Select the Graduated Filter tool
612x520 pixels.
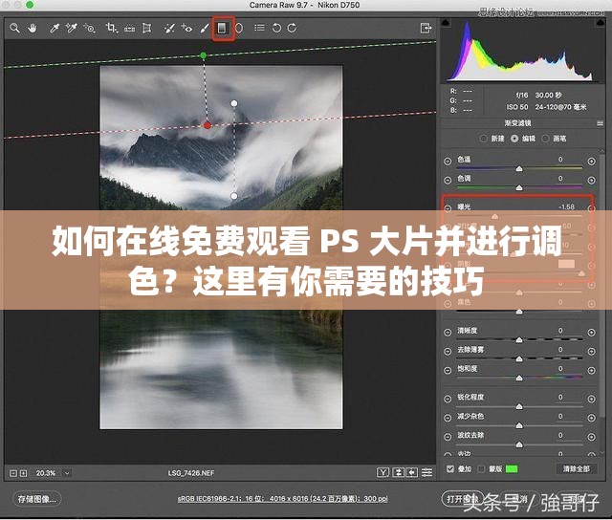click(x=222, y=28)
